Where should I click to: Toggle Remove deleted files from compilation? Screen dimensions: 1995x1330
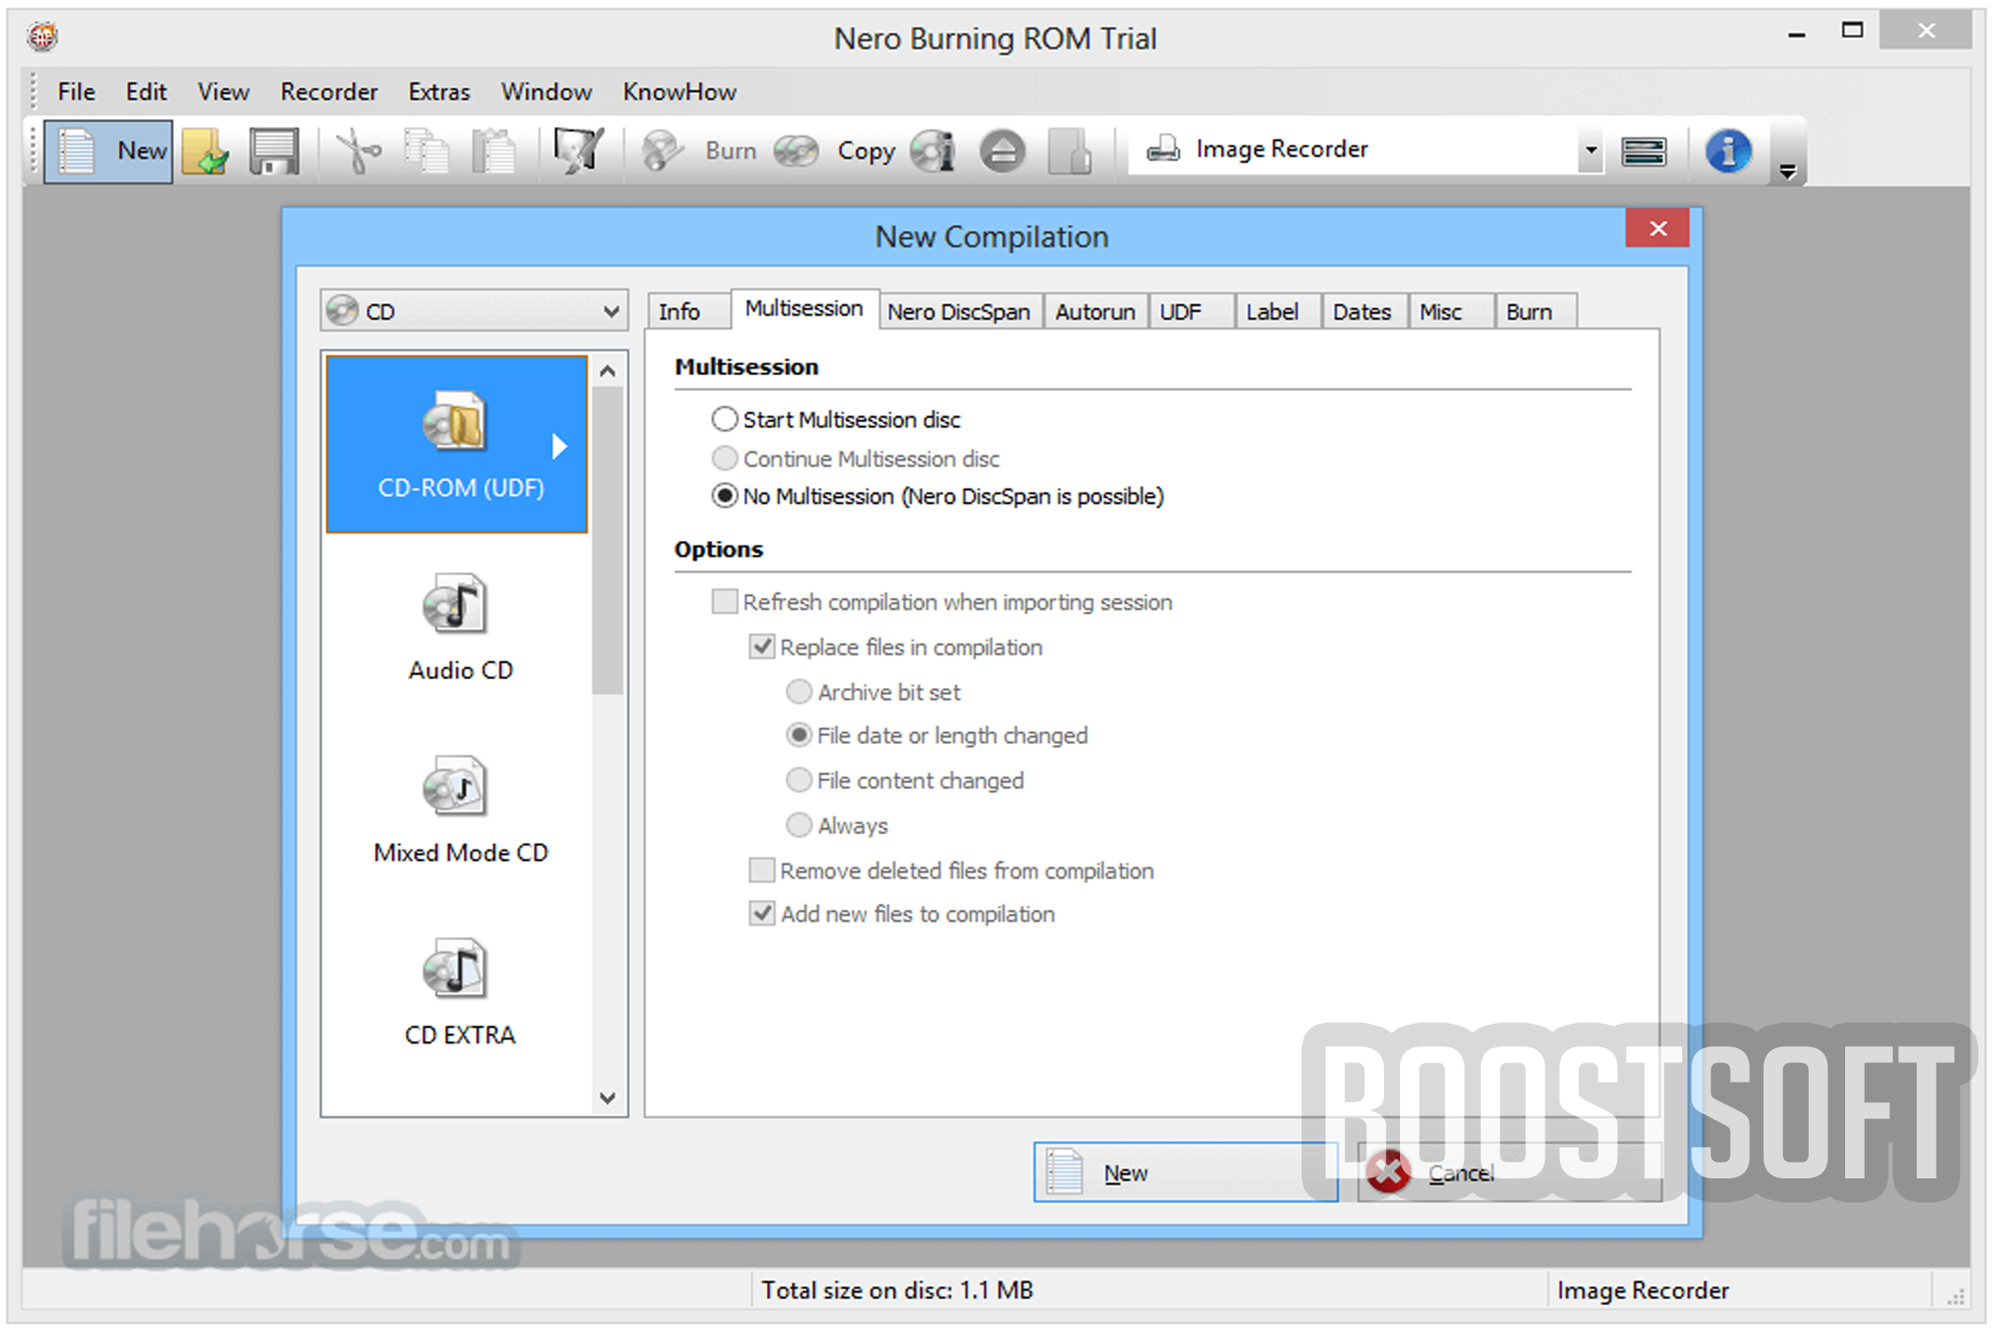pos(951,871)
